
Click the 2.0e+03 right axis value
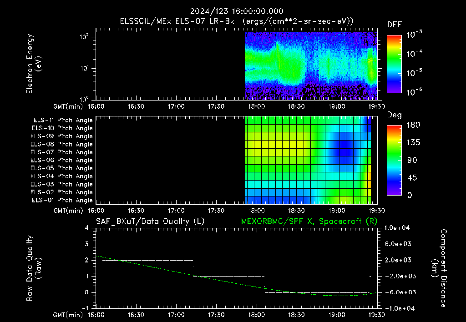398,260
